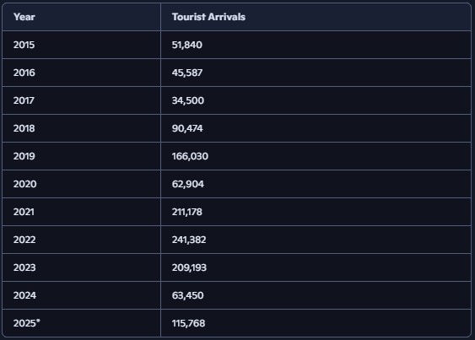Select the 209,193 arrivals cell
Screen dimensions: 475x340
click(x=316, y=267)
